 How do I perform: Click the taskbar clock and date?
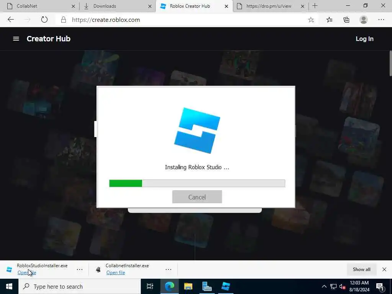pyautogui.click(x=359, y=286)
